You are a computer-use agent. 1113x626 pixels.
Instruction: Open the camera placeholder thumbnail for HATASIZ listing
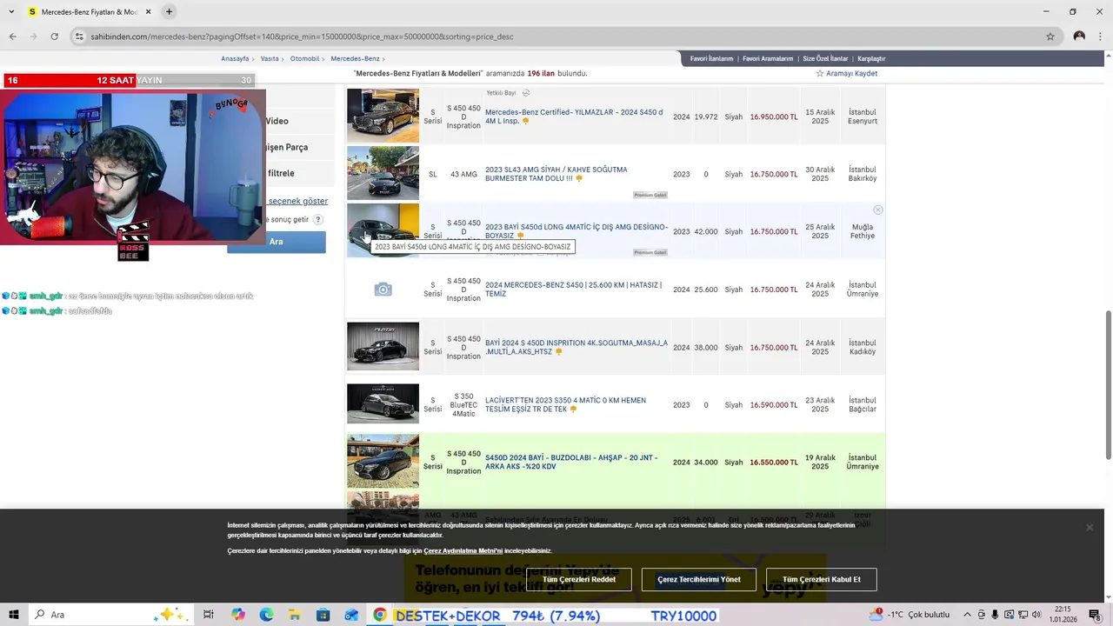click(383, 290)
